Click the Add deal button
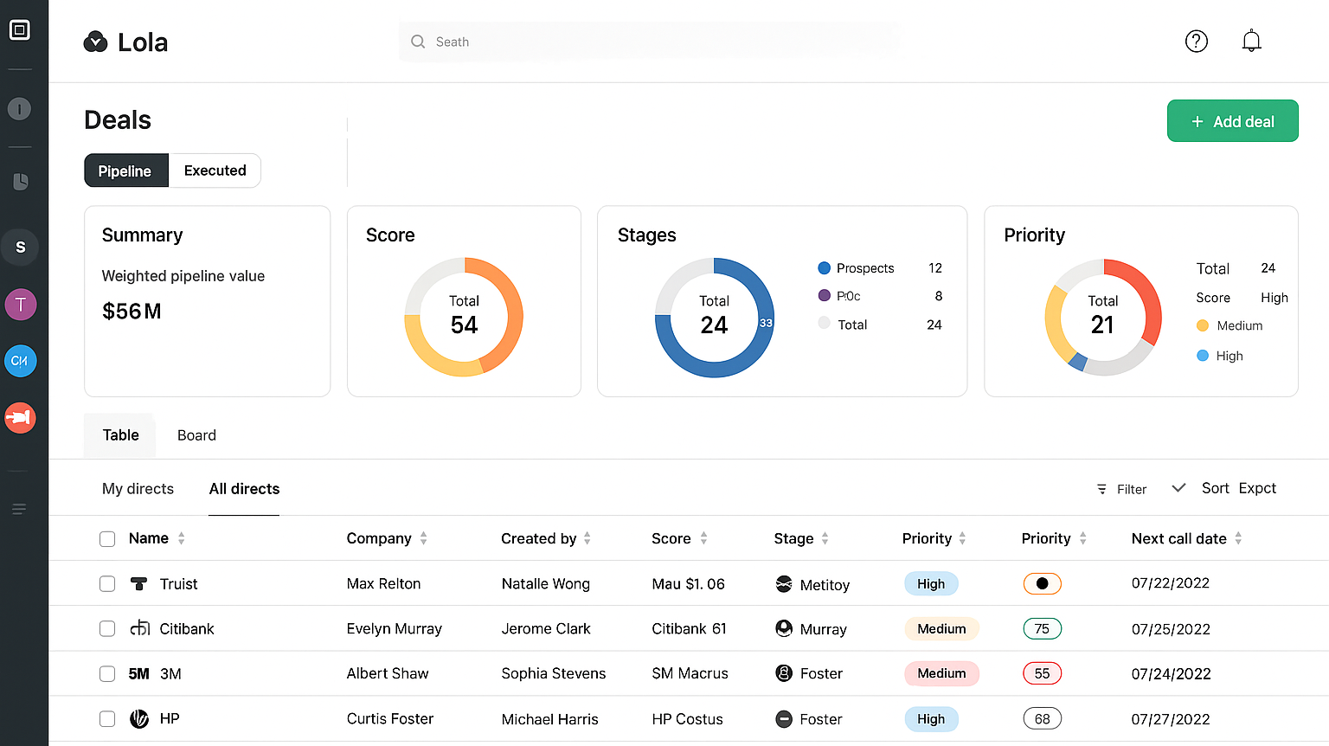The image size is (1329, 746). click(1232, 121)
